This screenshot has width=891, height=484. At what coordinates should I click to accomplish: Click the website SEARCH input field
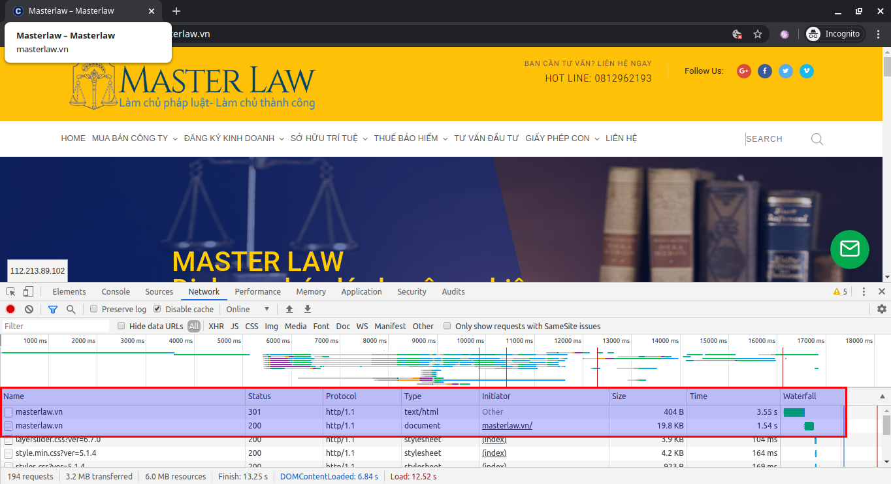(775, 138)
